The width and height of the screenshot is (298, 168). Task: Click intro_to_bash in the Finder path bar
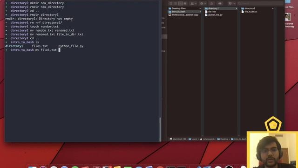[x=239, y=139]
